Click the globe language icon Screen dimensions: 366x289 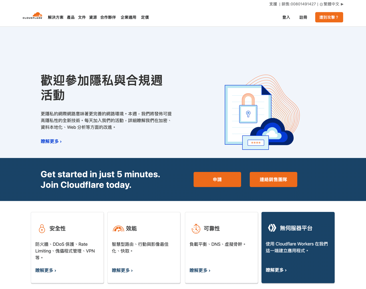[321, 4]
